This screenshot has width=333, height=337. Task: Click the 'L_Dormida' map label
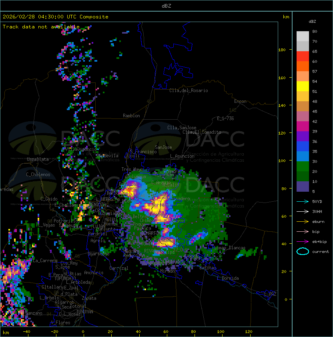228,278
